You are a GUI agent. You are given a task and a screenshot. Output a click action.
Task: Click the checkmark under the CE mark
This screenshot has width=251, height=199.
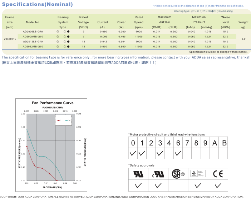218,185
